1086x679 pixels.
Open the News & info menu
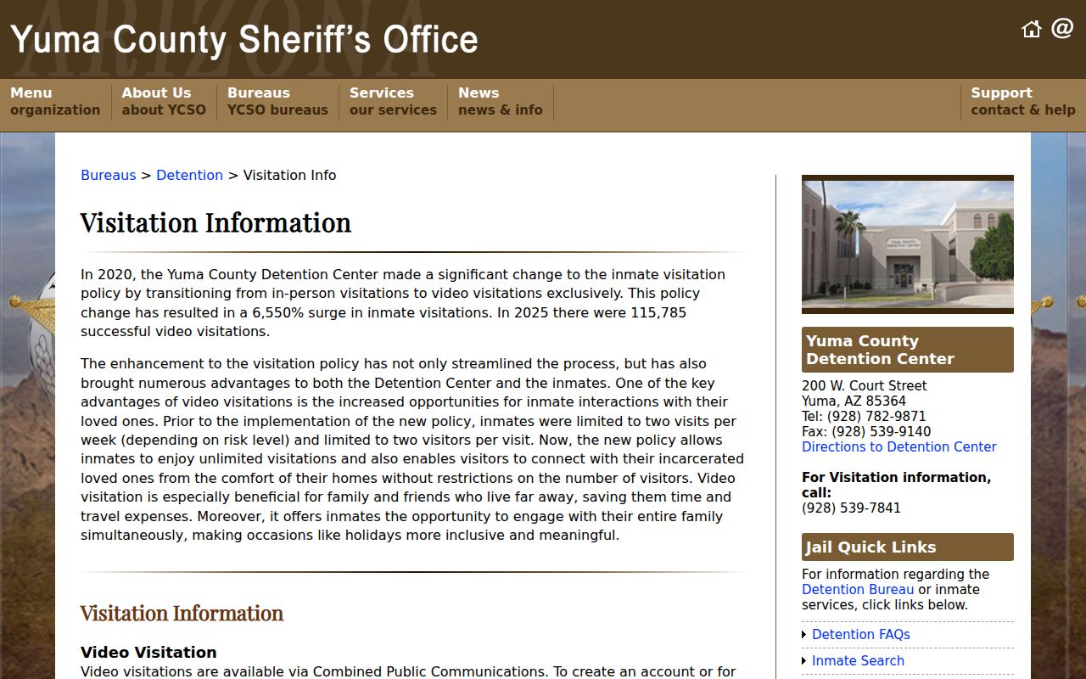pos(501,101)
